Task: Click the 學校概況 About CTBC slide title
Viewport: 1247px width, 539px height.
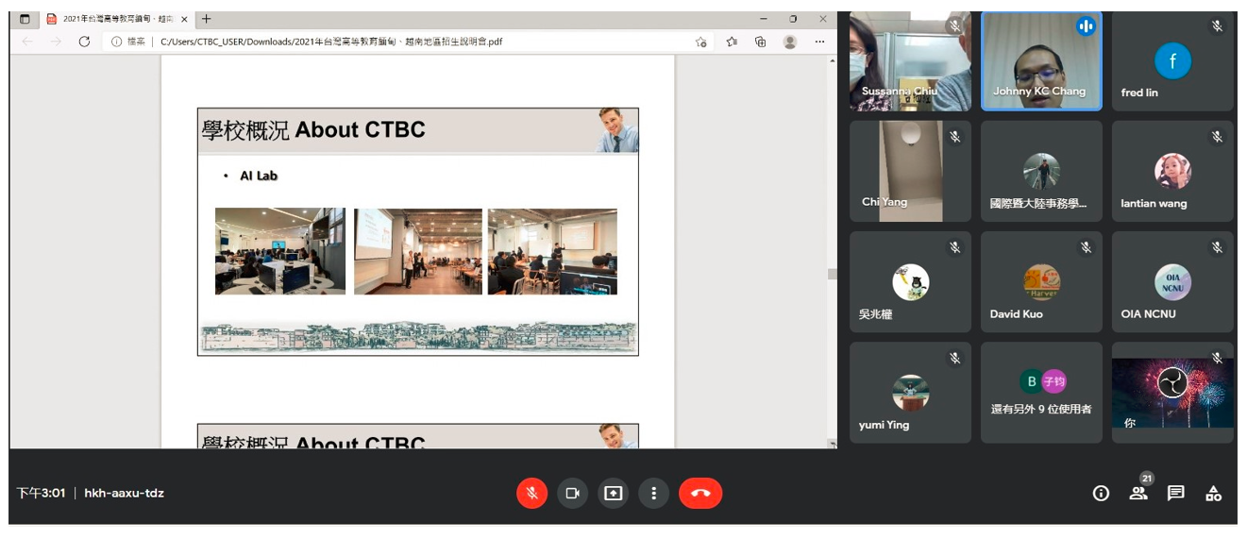Action: click(x=313, y=130)
